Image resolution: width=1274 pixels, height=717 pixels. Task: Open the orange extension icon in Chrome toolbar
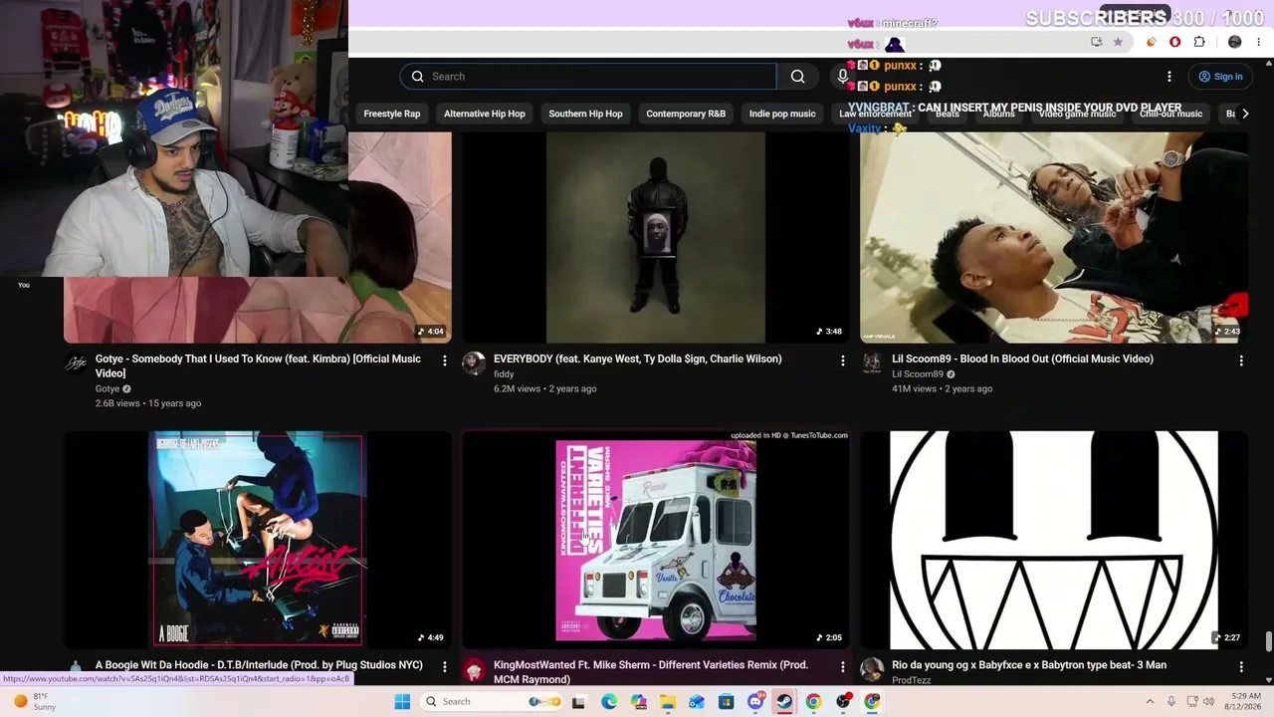(x=1152, y=42)
